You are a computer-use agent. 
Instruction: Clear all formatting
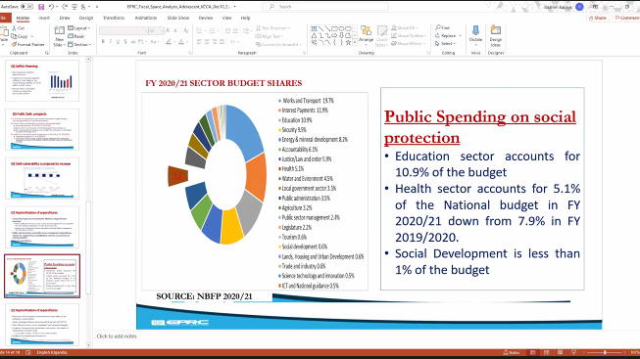click(186, 31)
